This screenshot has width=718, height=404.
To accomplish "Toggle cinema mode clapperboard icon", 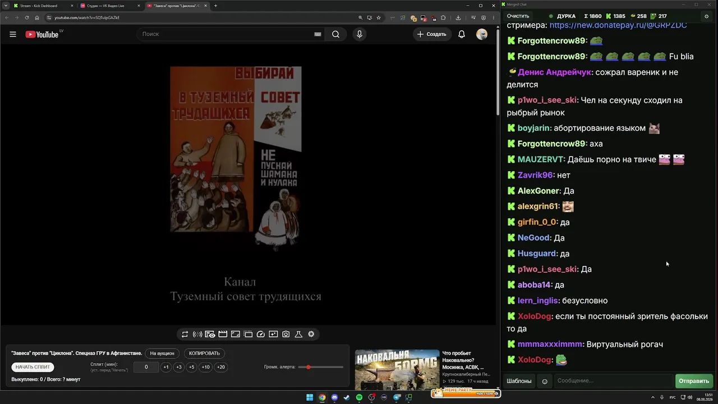I will tap(223, 334).
